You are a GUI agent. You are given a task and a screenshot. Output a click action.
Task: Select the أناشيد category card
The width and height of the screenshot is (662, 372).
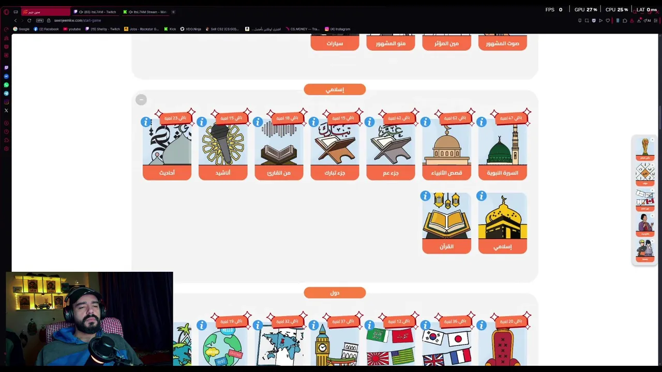pyautogui.click(x=223, y=149)
